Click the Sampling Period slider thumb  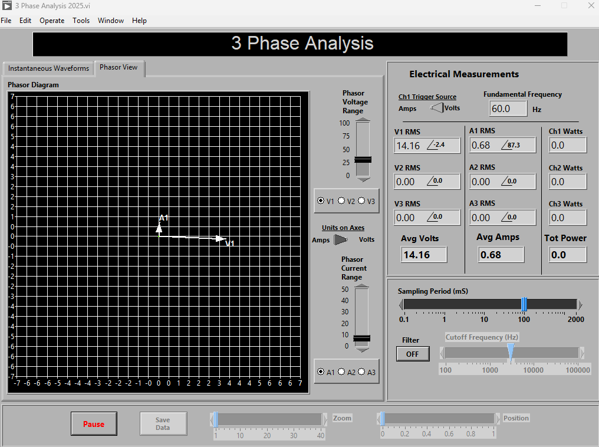(524, 304)
